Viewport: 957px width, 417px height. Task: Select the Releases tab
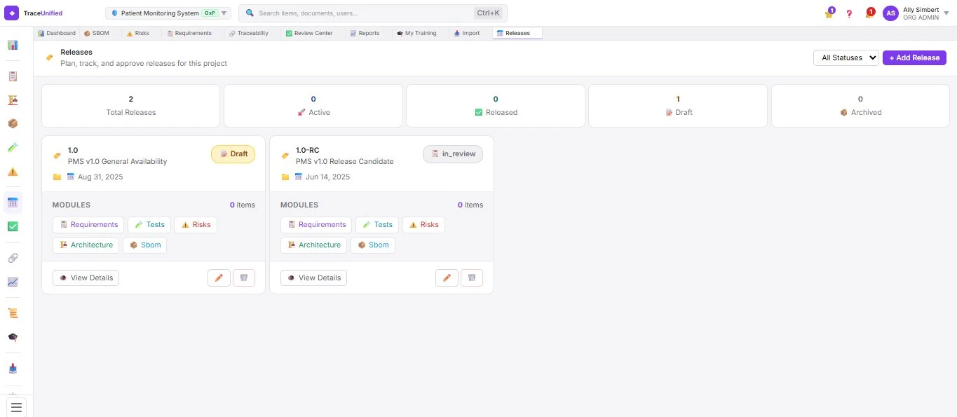(x=517, y=33)
